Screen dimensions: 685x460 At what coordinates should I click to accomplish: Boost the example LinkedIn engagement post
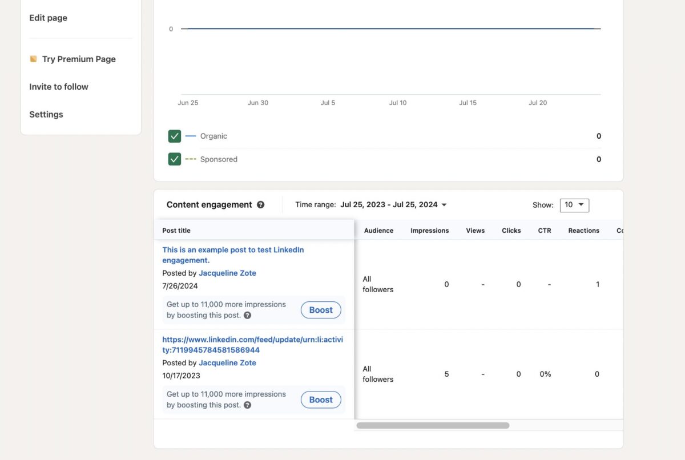pos(320,310)
